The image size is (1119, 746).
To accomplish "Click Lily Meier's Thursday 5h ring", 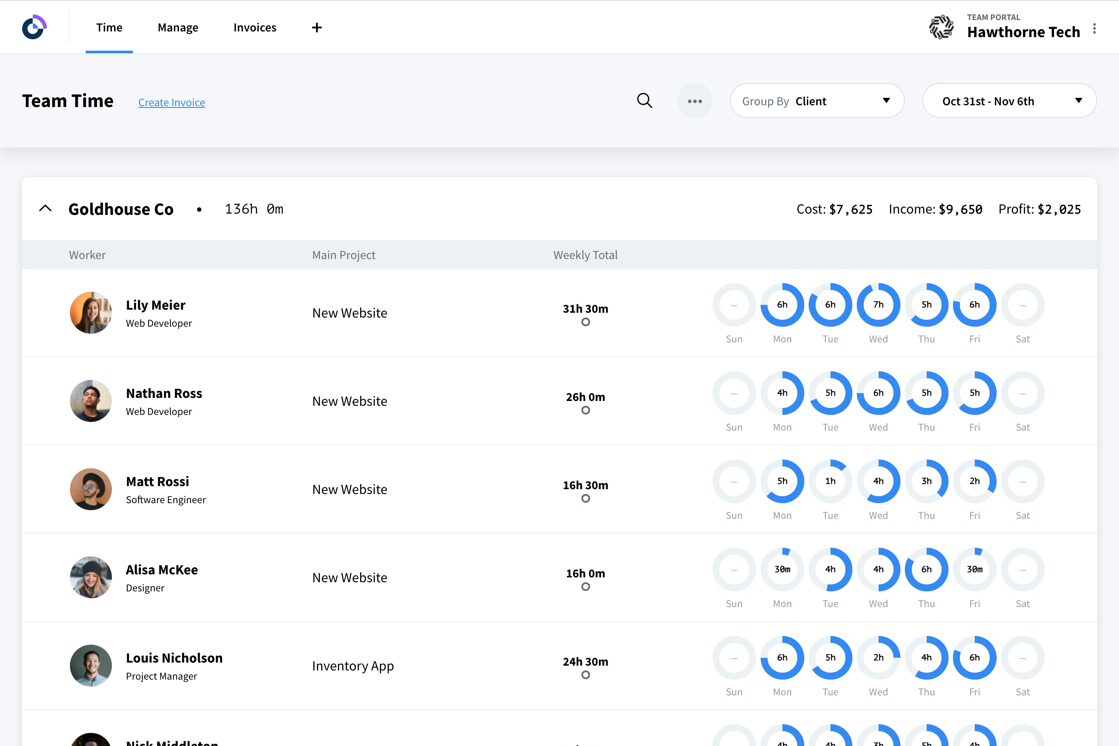I will point(927,305).
